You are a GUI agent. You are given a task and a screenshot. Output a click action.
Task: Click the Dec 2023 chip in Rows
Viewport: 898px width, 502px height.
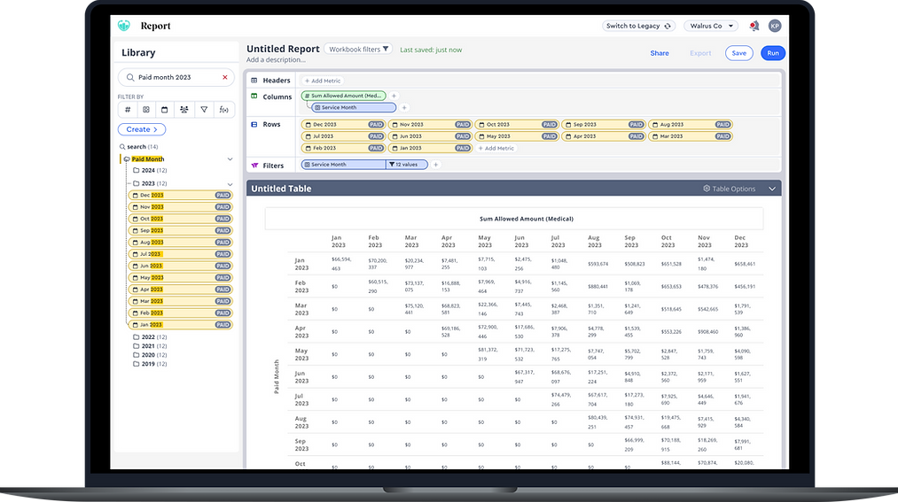343,124
